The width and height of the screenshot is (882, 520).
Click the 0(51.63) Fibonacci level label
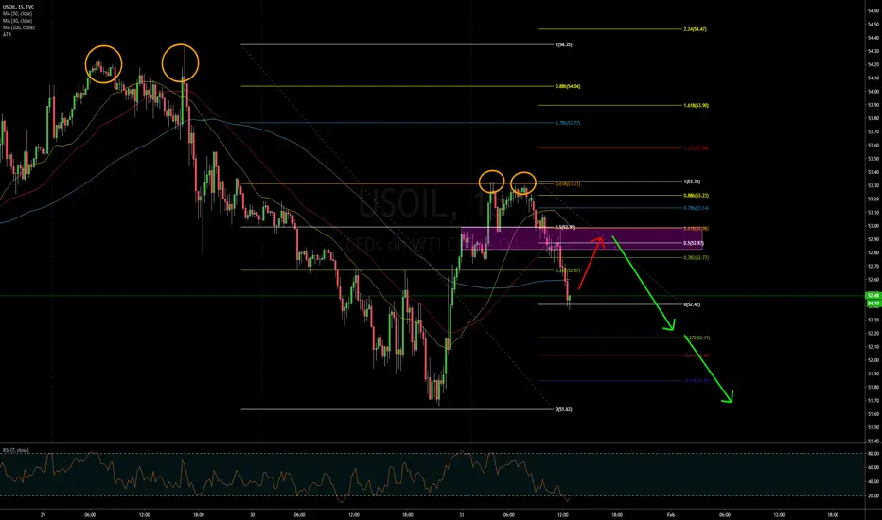(564, 409)
